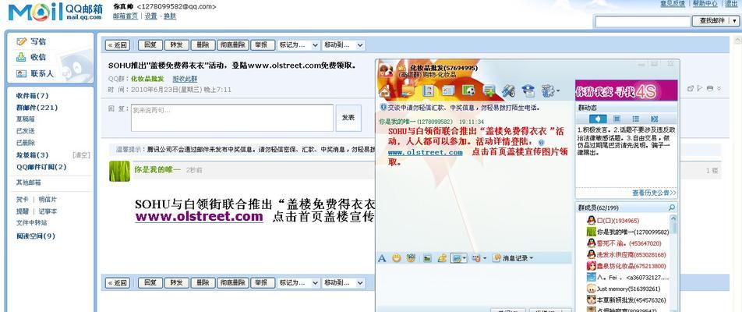Open the group card icon in chat toolbar
Screen dimensions: 742x312
(x=448, y=90)
